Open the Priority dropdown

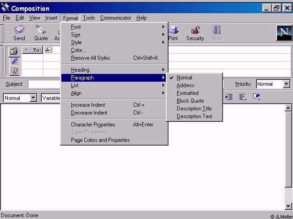pyautogui.click(x=287, y=84)
